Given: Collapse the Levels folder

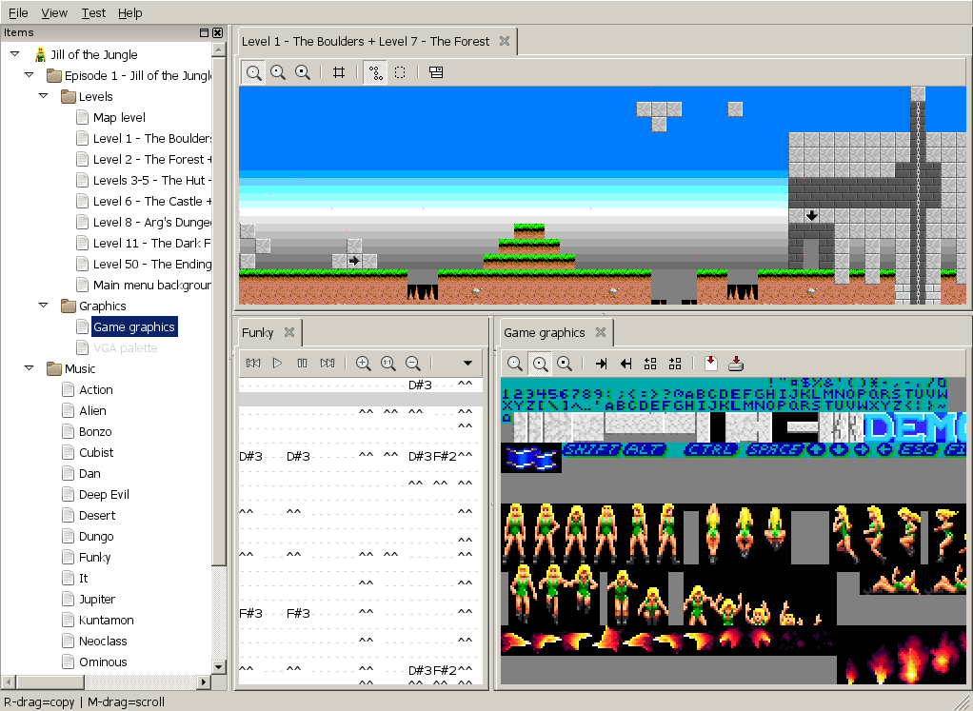Looking at the screenshot, I should click(44, 96).
